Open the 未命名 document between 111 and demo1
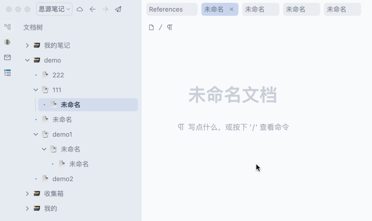 62,120
